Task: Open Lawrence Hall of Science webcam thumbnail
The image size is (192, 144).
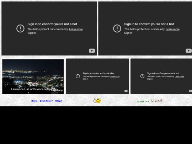Action: tap(33, 76)
